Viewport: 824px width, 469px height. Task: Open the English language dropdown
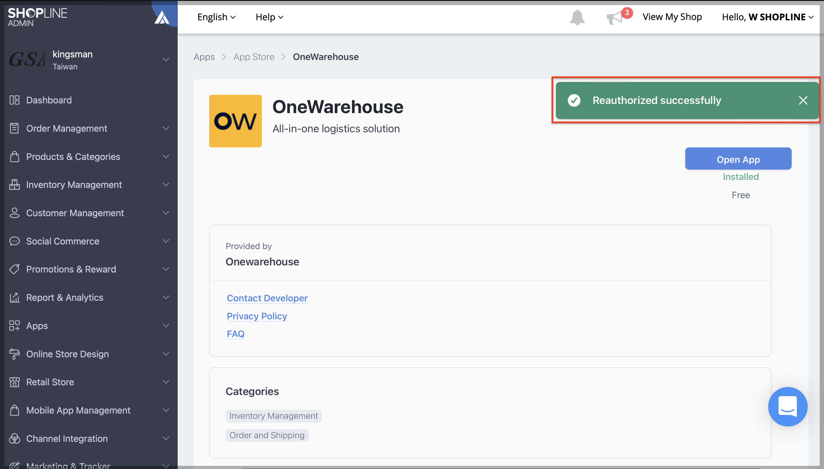[217, 17]
